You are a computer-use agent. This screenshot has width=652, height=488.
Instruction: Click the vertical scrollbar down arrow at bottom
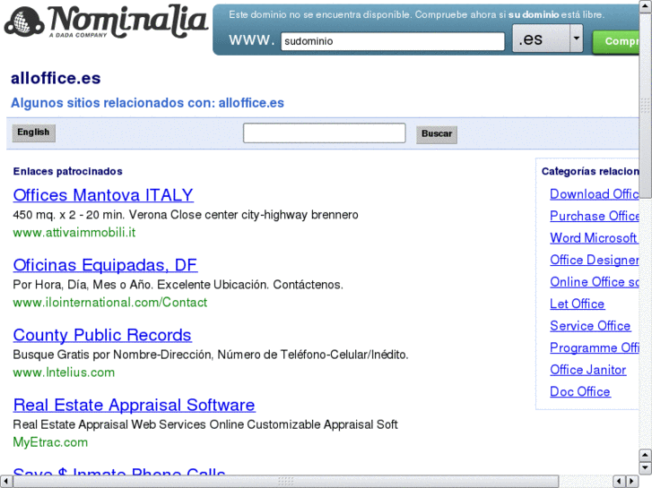point(646,468)
